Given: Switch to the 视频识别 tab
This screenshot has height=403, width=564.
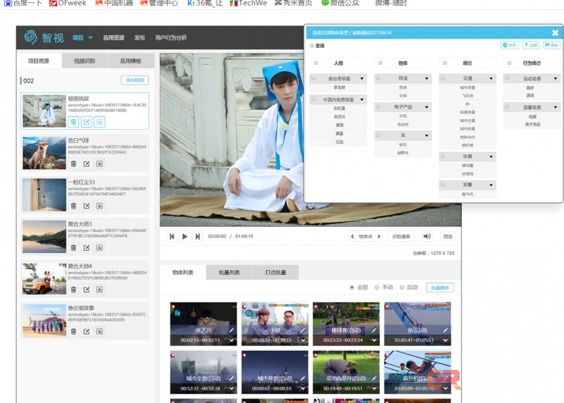Looking at the screenshot, I should tap(85, 61).
